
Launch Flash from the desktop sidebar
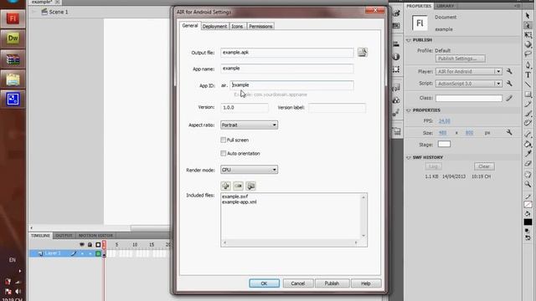click(13, 18)
